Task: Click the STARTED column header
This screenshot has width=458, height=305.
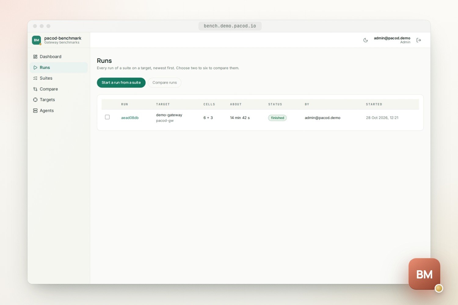Action: point(374,104)
